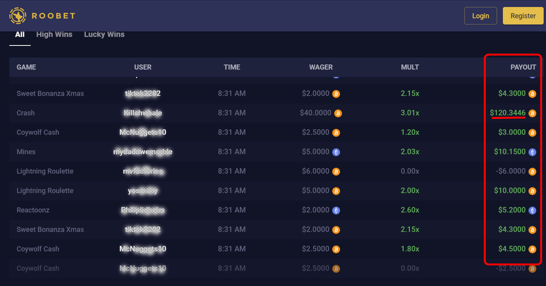Open the Crash game link

click(x=26, y=113)
